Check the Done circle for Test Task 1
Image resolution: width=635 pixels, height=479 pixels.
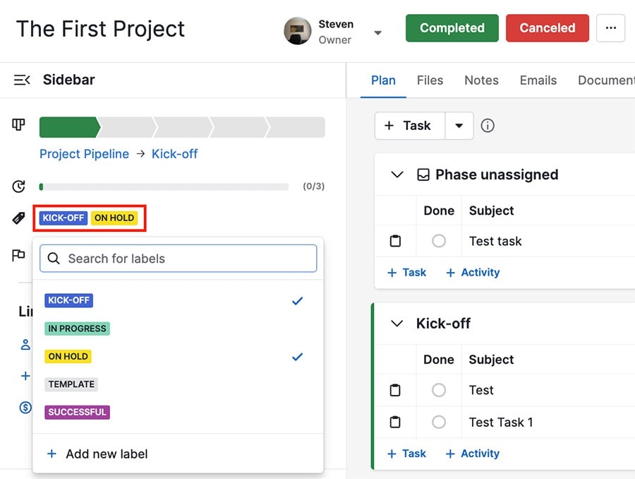click(439, 422)
